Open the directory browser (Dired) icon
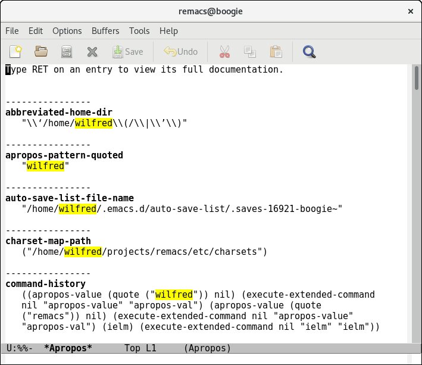Screen dimensions: 422x365 coord(67,51)
